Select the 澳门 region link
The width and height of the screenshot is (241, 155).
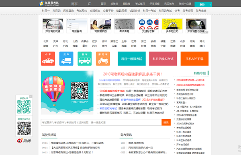coord(202,46)
